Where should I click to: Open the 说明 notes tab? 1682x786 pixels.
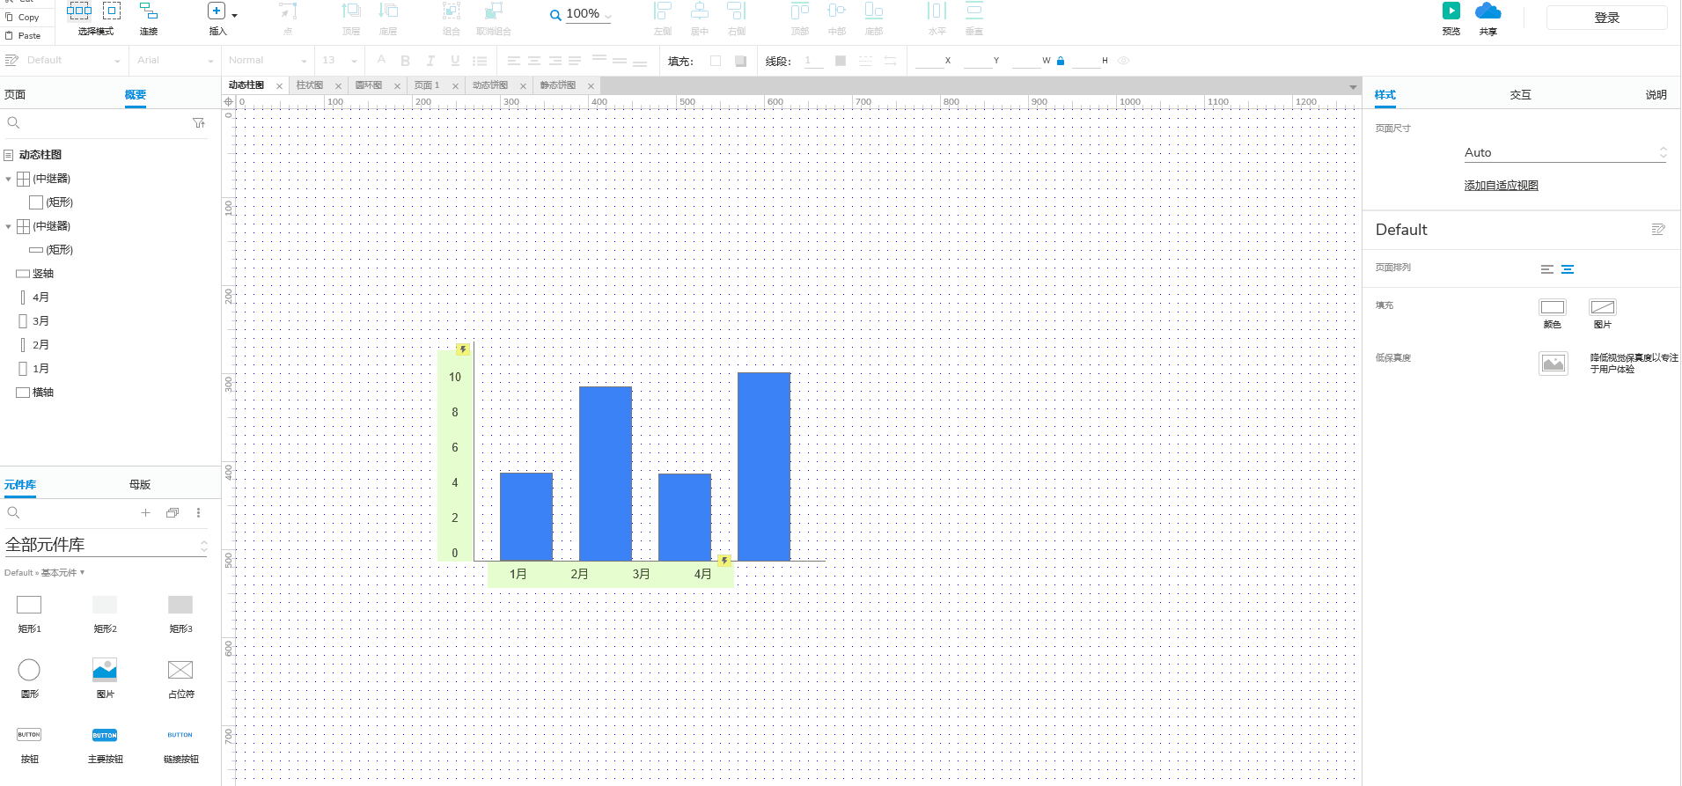[1656, 95]
